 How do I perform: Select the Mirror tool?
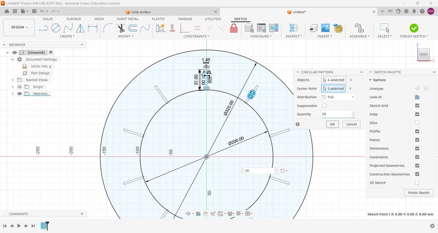(x=81, y=28)
